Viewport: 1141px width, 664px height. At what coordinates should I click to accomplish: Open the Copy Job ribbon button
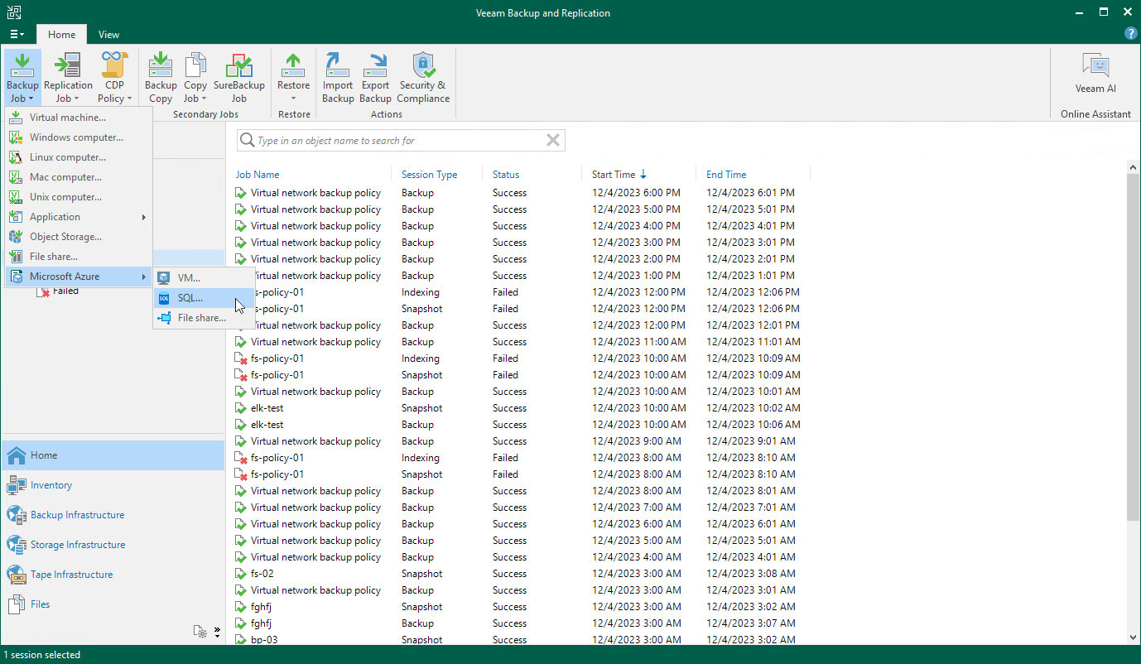(x=195, y=77)
